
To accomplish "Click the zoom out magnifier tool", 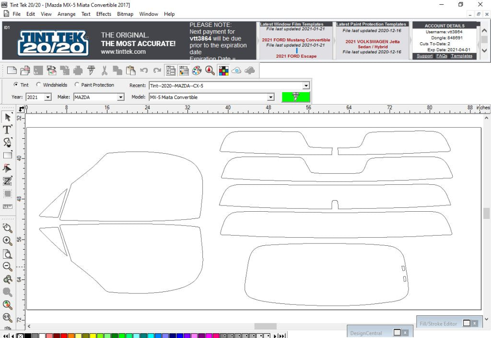I will click(8, 266).
